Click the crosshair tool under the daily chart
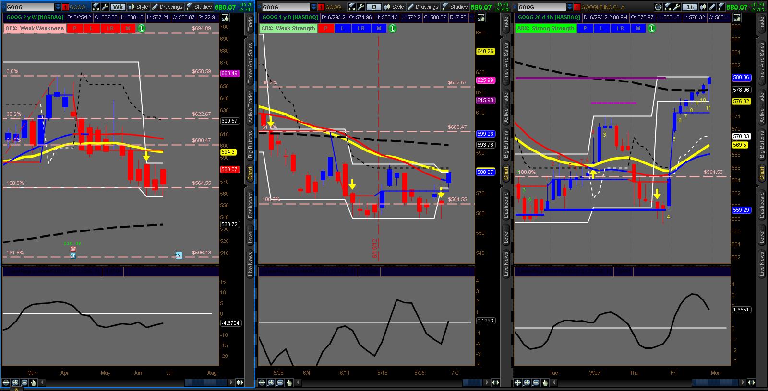Screen dimensions: 768x391 pos(262,382)
